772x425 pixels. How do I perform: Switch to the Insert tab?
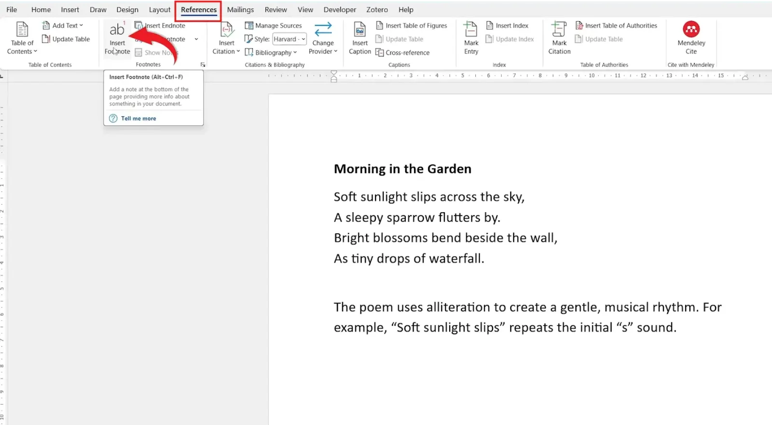[x=70, y=10]
